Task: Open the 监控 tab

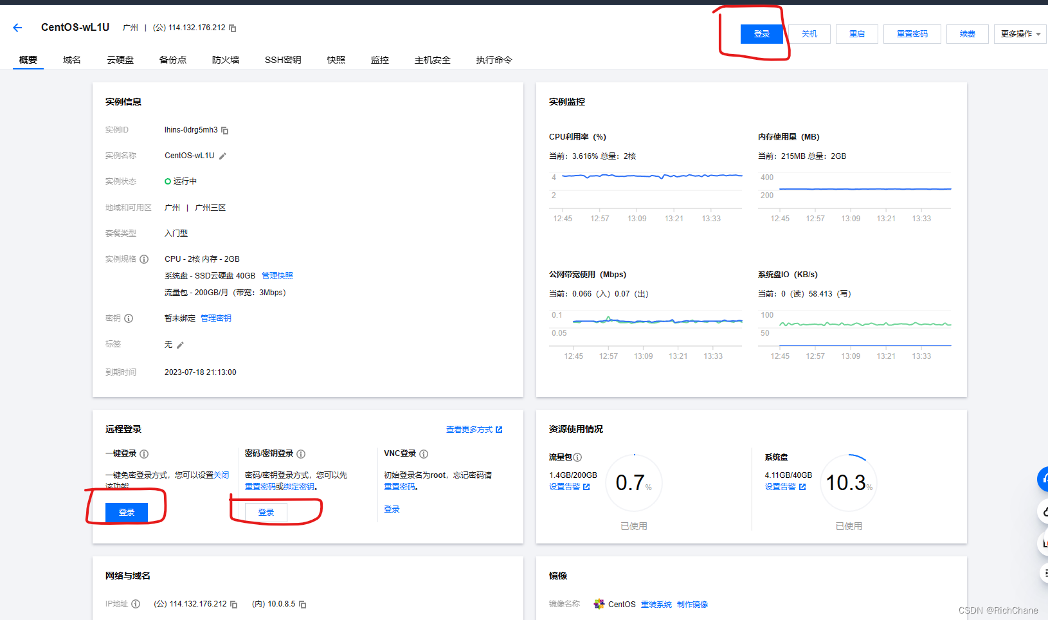Action: [x=380, y=60]
